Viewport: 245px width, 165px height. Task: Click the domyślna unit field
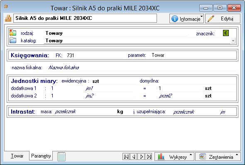coord(198,81)
